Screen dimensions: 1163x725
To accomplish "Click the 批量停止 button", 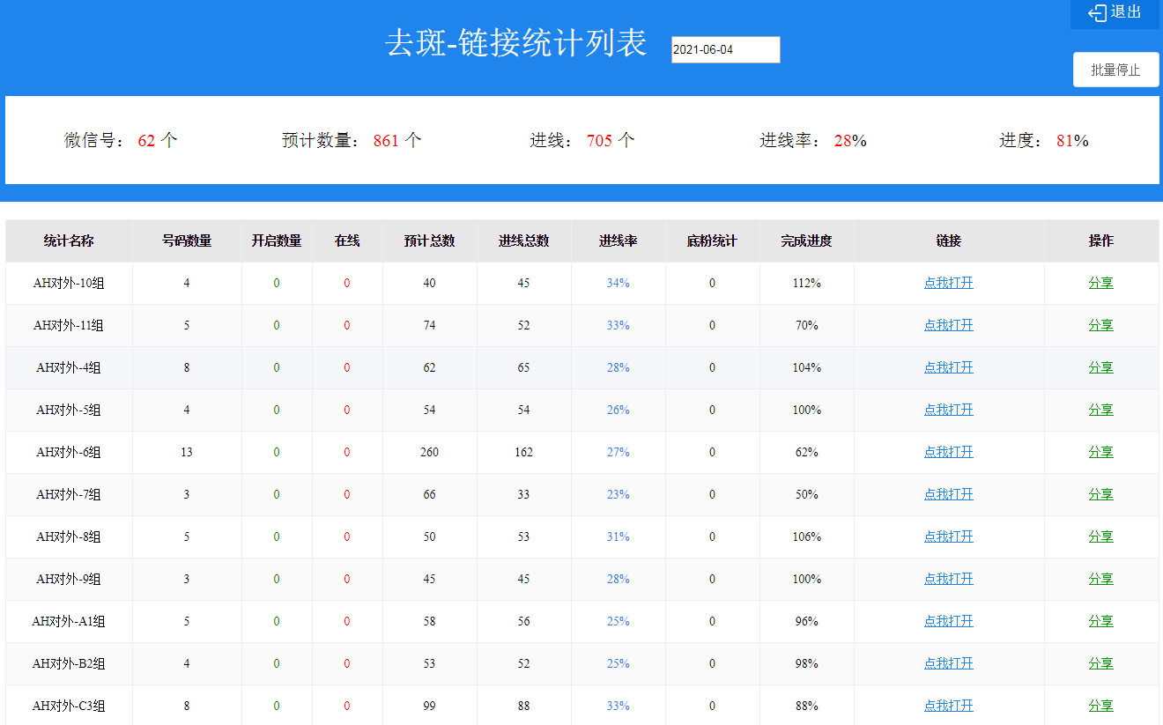I will click(x=1115, y=70).
